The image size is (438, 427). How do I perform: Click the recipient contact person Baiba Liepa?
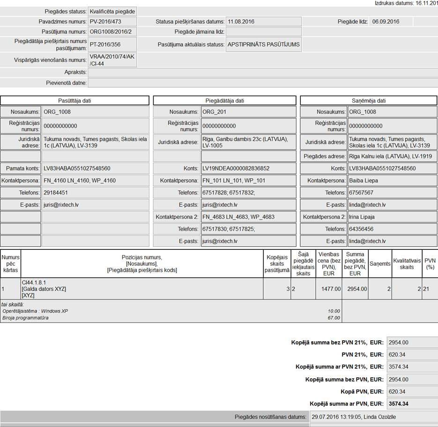pyautogui.click(x=392, y=180)
